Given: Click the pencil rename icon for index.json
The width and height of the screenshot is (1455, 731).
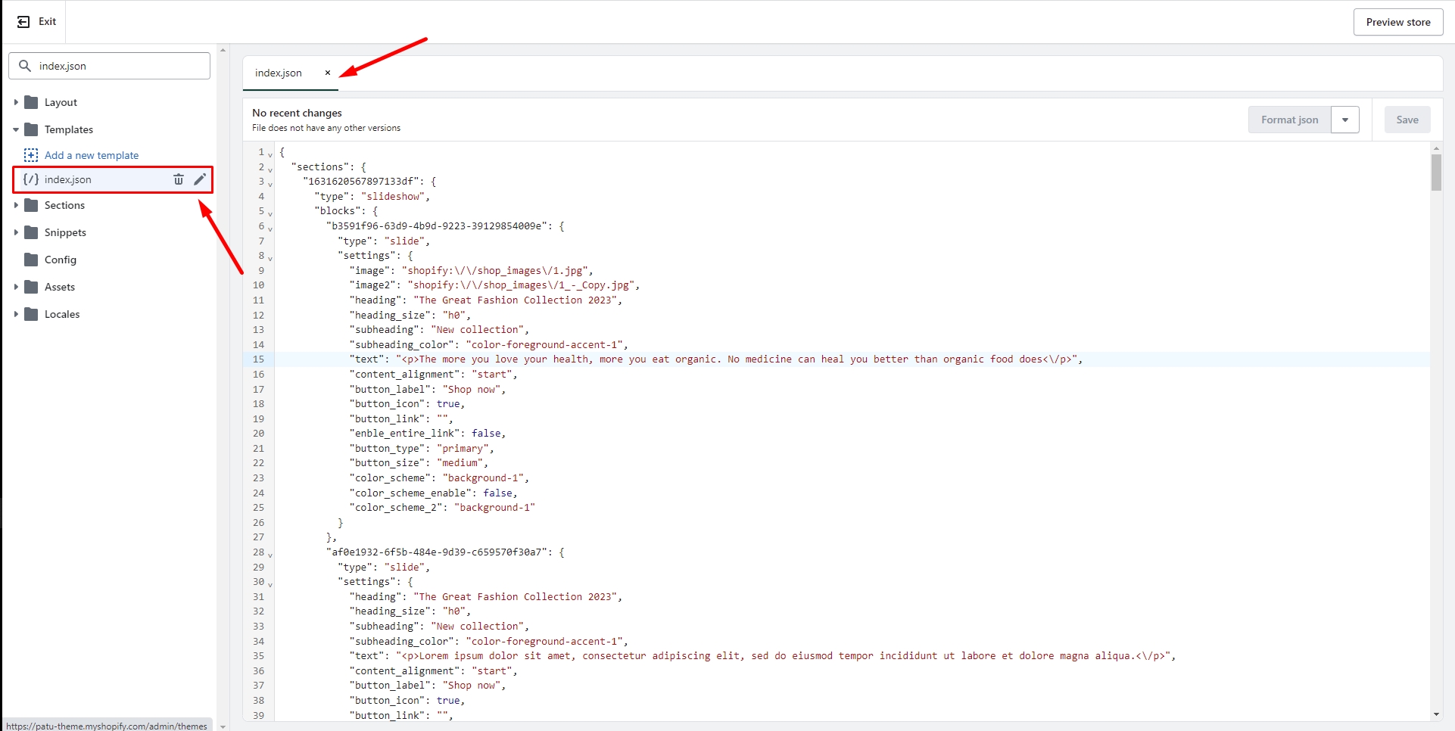Looking at the screenshot, I should pyautogui.click(x=200, y=179).
